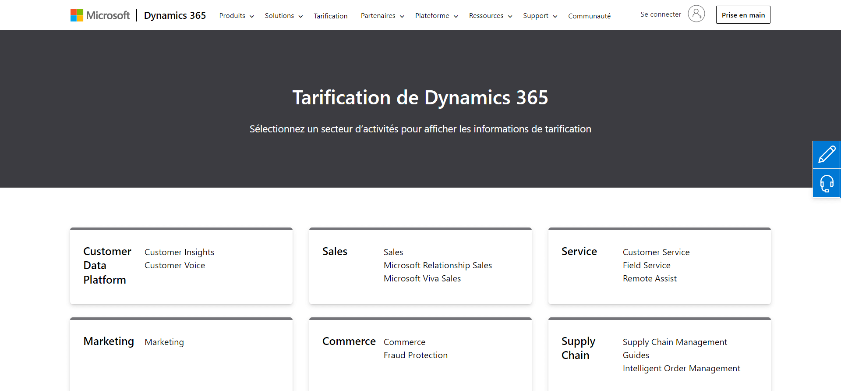
Task: Select the Sales card heading
Action: (335, 251)
